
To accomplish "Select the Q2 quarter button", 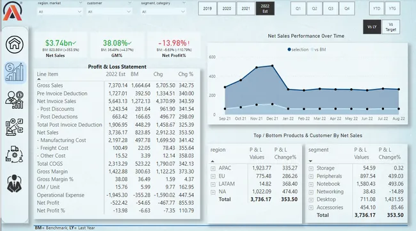I will click(x=314, y=8).
